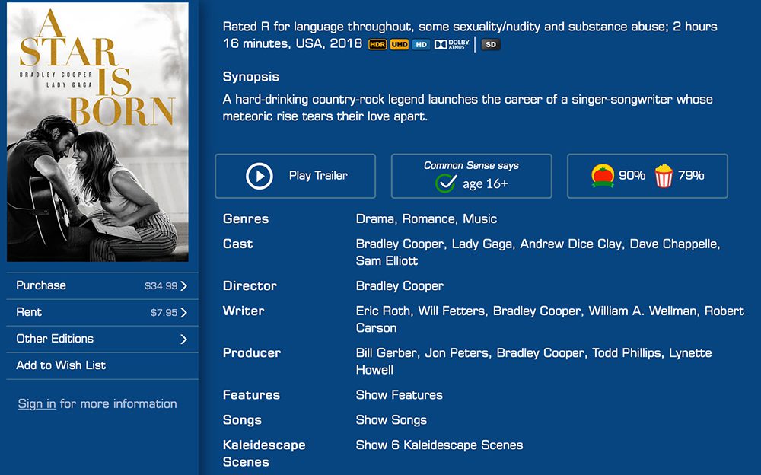Viewport: 761px width, 475px height.
Task: Click the blue HD format badge
Action: 422,45
